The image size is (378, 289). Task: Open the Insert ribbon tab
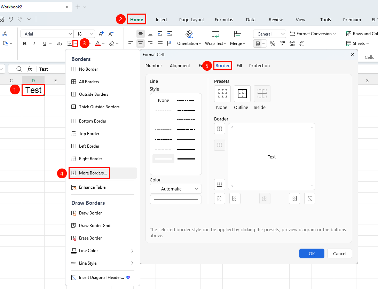tap(161, 19)
